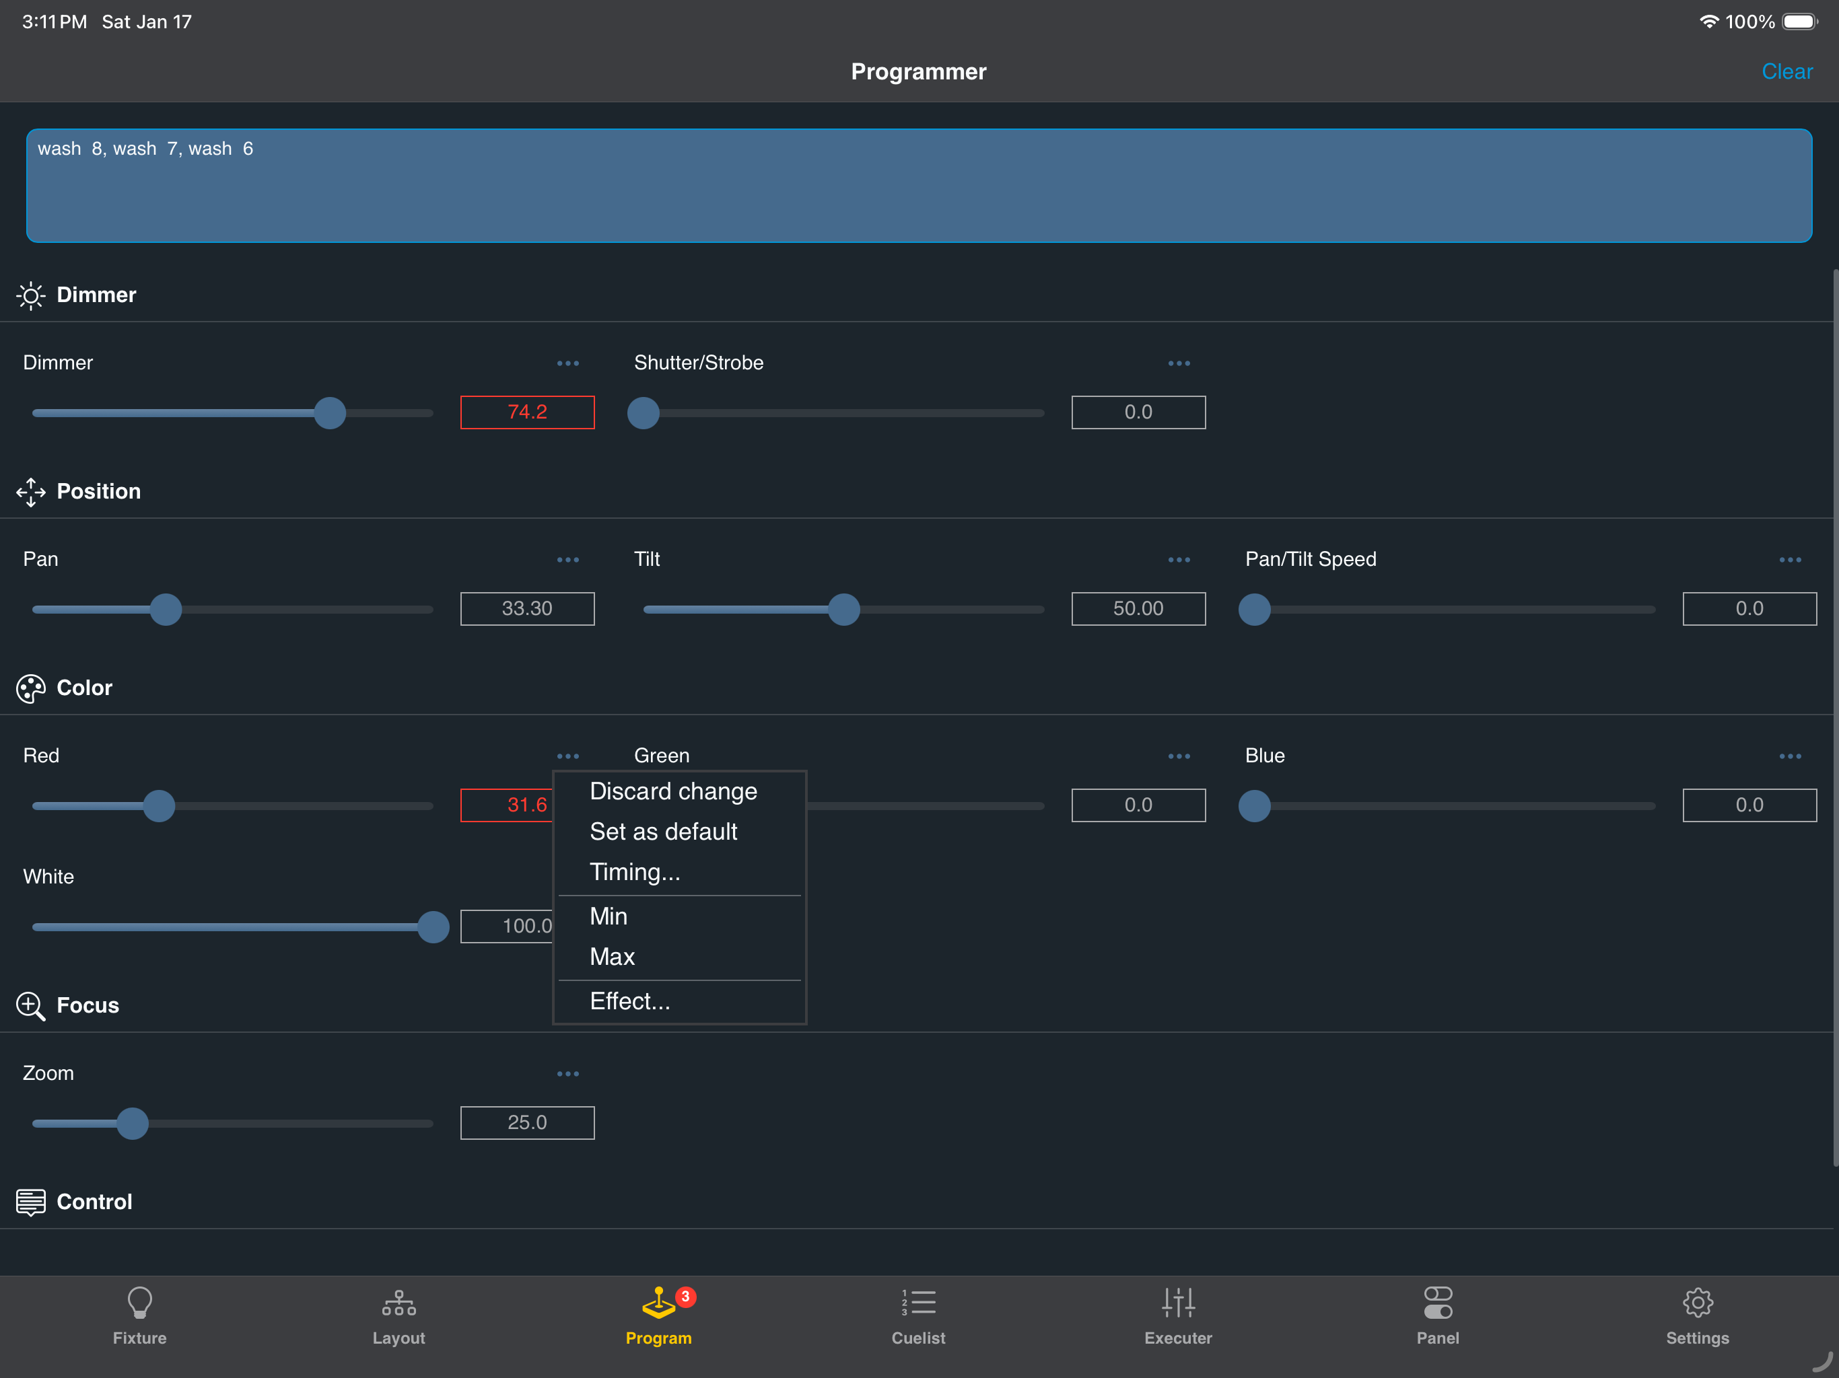Click the red badge on Program

click(685, 1297)
